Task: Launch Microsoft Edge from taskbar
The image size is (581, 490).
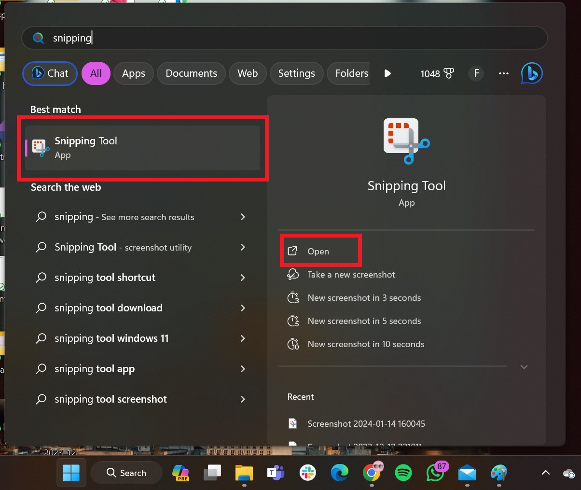Action: pyautogui.click(x=339, y=473)
